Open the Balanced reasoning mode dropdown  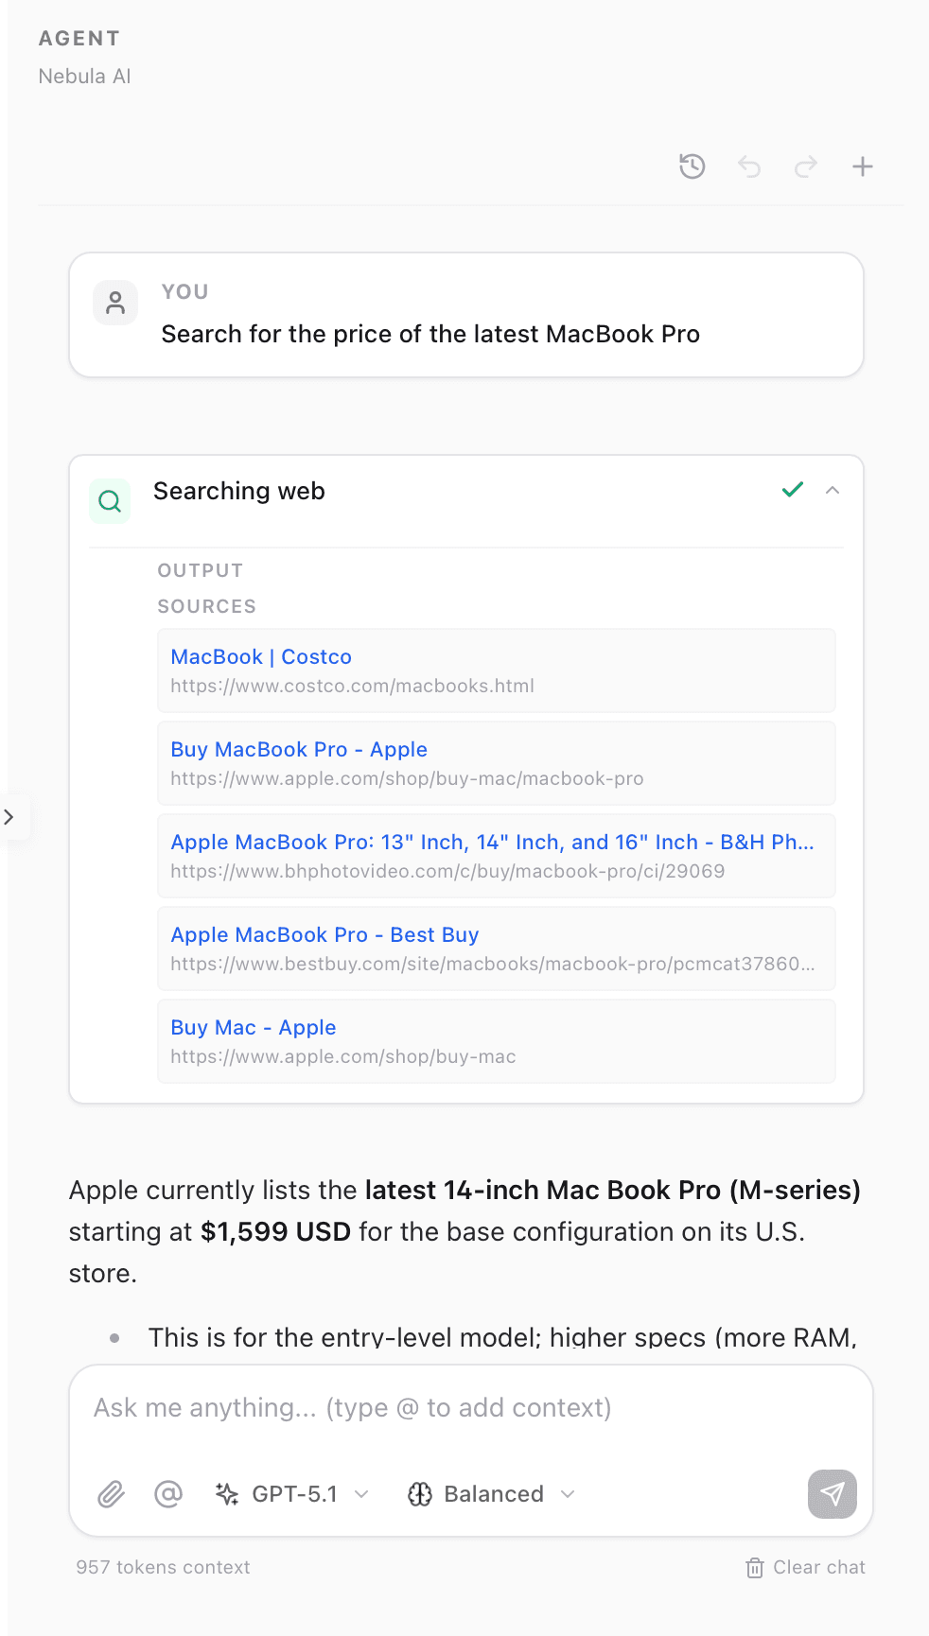pos(489,1493)
